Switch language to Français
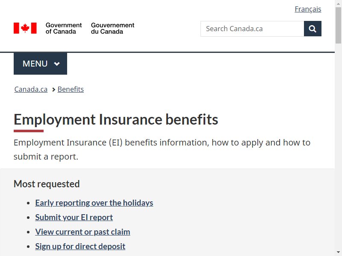Screen dimensions: 342x256 pos(308,9)
